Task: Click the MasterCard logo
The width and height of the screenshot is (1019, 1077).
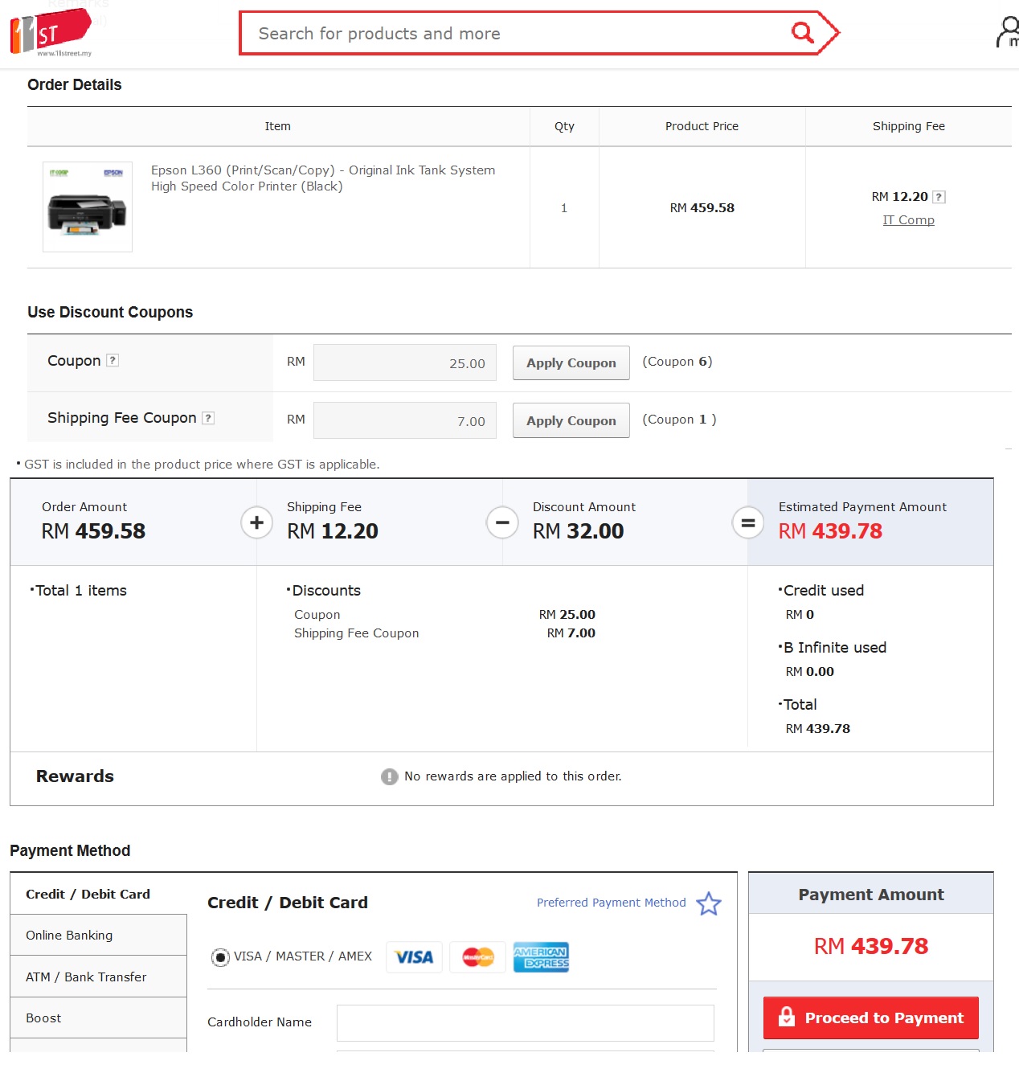Action: tap(477, 957)
